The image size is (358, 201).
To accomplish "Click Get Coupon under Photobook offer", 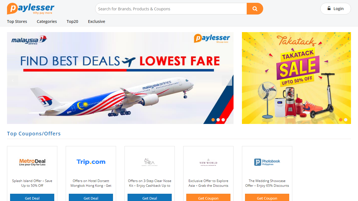I will coord(267,198).
